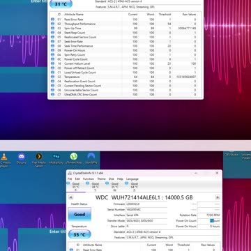Click the Drive Letter field
Viewport: 251px width, 251px height.
(x=146, y=227)
